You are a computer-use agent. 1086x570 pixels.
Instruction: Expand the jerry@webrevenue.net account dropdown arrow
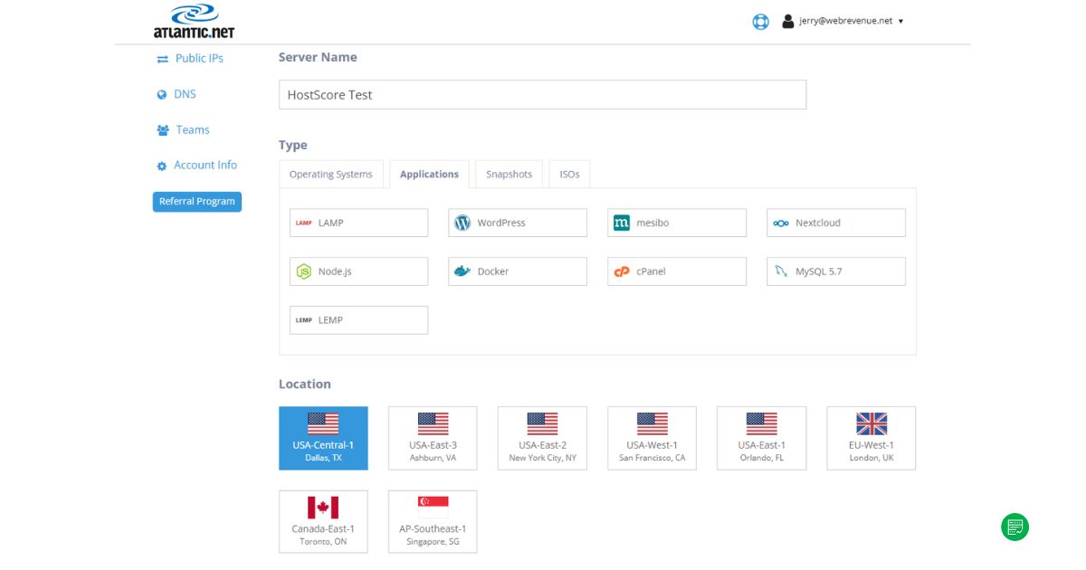(x=900, y=21)
